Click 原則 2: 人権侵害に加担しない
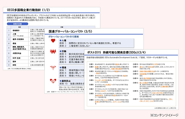The image size is (185, 119). (75, 46)
